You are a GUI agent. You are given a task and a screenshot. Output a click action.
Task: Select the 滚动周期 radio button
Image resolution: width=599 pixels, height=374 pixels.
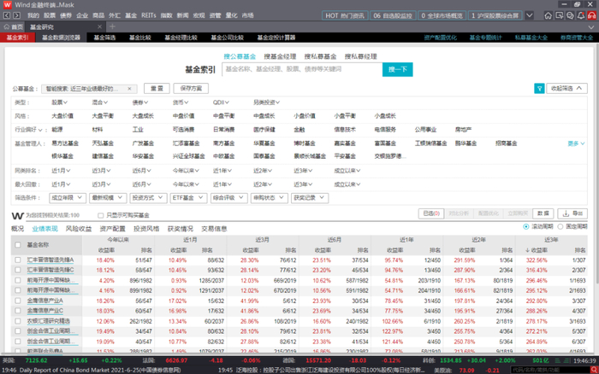click(526, 226)
